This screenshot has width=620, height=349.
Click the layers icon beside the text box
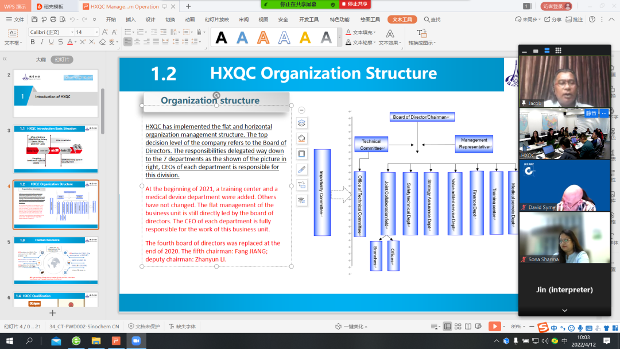[302, 123]
